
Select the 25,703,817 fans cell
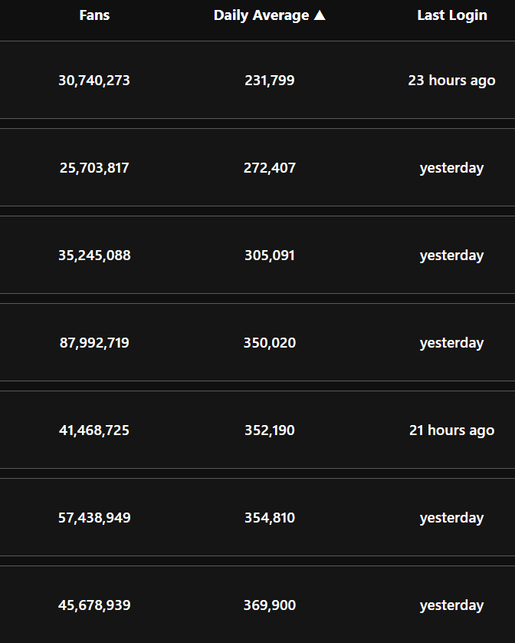coord(94,167)
